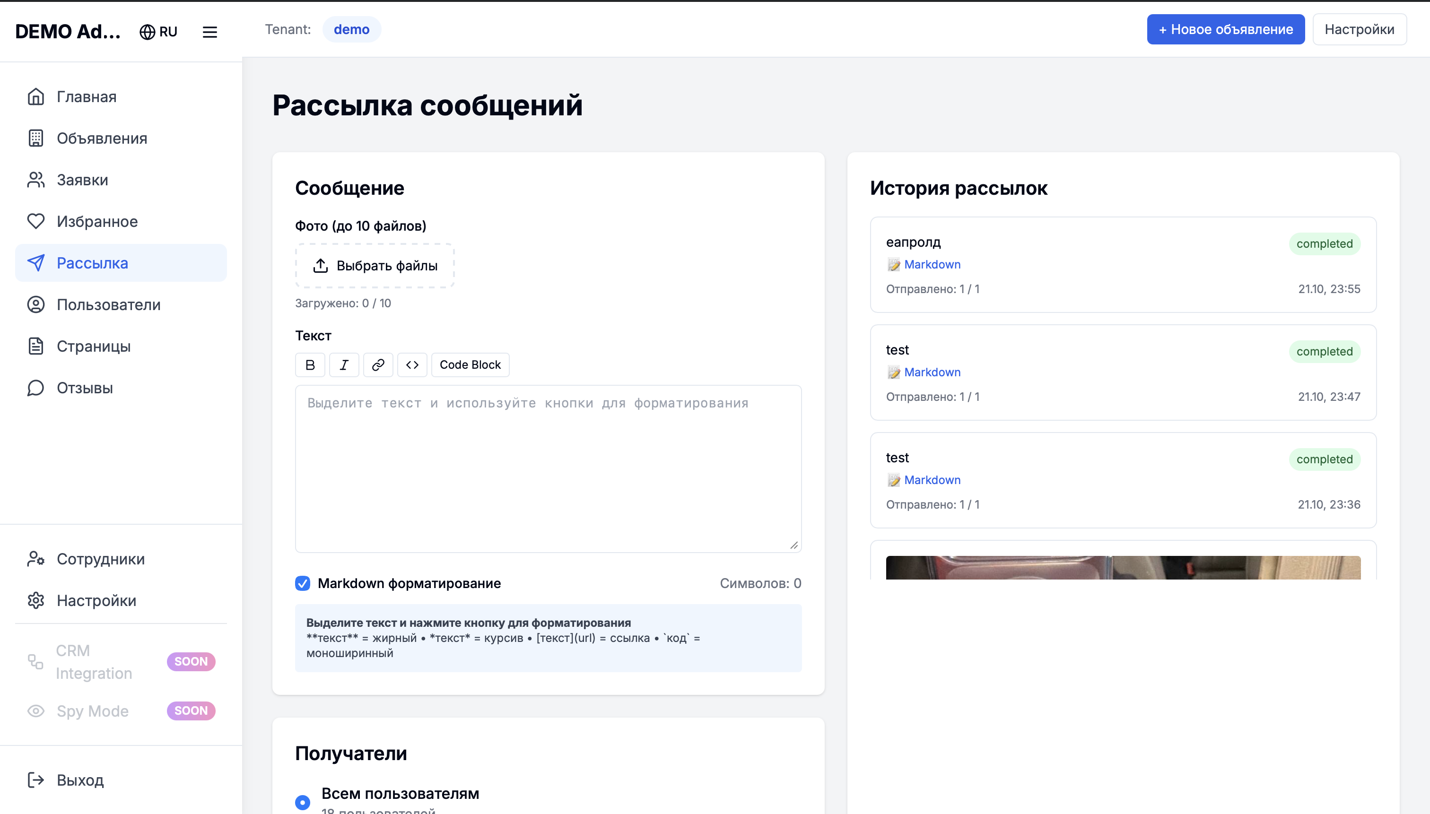
Task: Open Избранное via heart icon
Action: (36, 221)
